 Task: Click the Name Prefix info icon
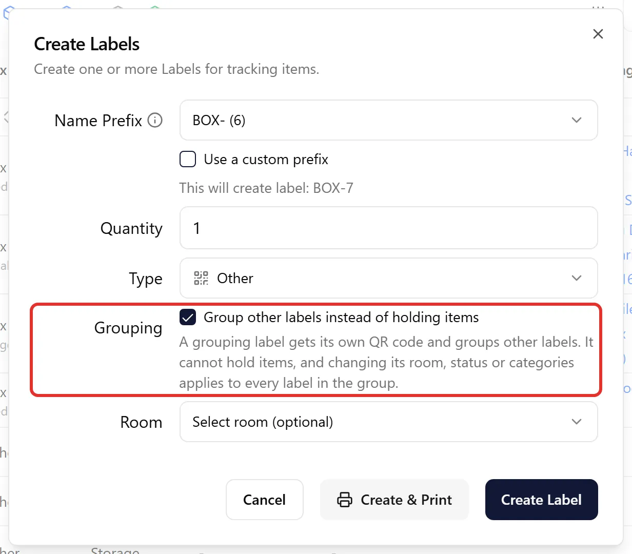[155, 120]
